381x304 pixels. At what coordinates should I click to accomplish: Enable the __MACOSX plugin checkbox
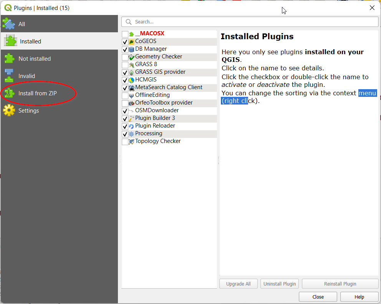(x=125, y=34)
